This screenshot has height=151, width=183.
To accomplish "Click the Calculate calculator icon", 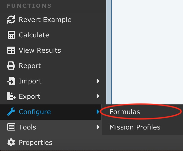I will (11, 35).
